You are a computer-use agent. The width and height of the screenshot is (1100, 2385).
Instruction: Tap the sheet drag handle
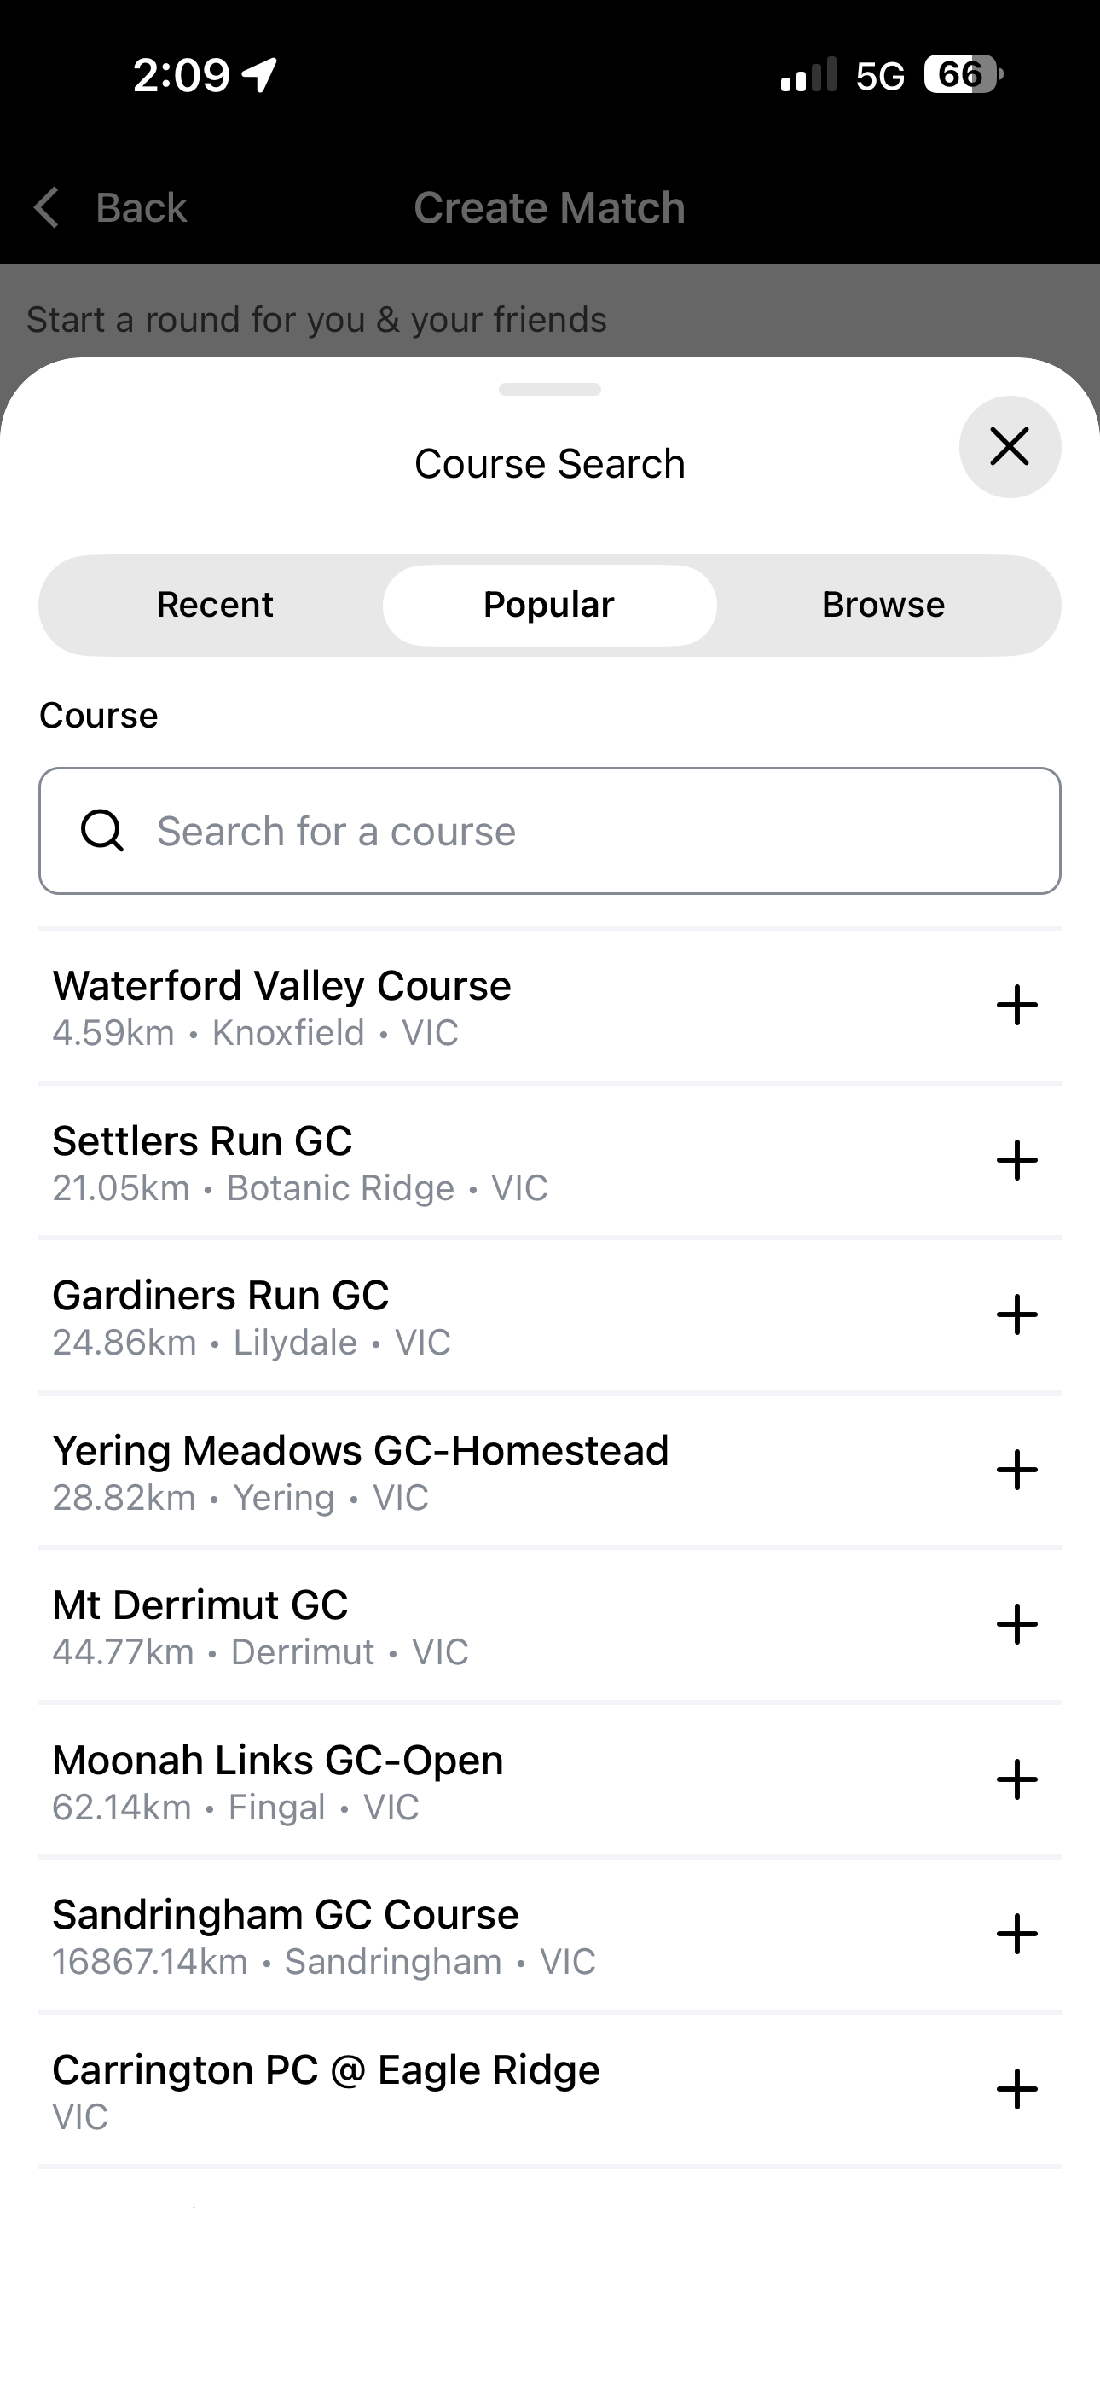(549, 390)
